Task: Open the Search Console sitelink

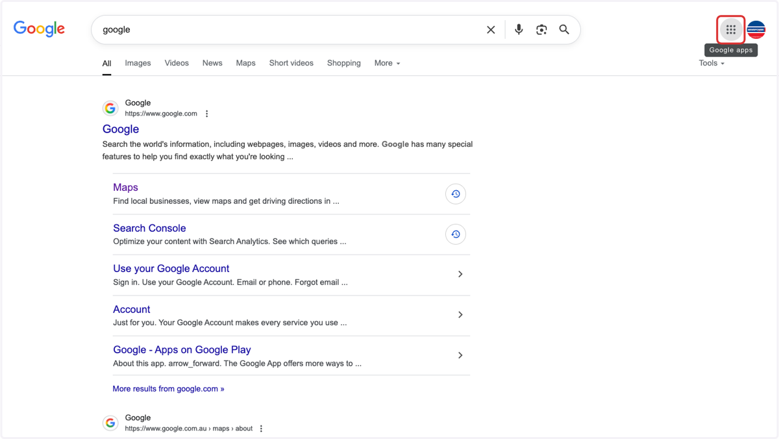Action: click(149, 228)
